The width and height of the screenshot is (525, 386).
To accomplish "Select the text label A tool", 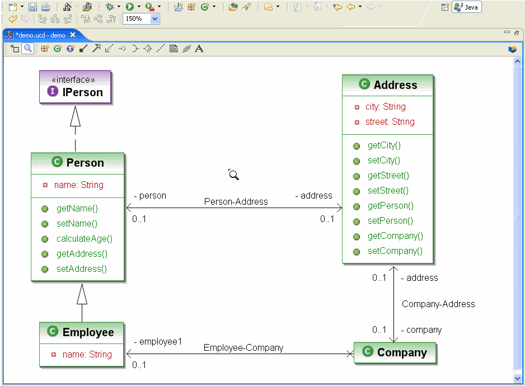I will (x=199, y=49).
